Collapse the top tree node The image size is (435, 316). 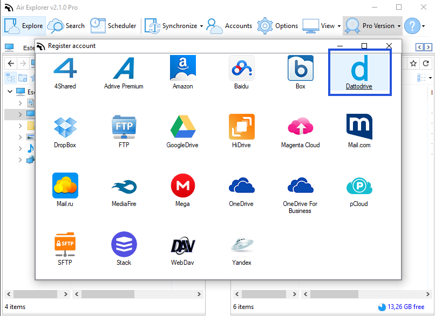click(10, 91)
